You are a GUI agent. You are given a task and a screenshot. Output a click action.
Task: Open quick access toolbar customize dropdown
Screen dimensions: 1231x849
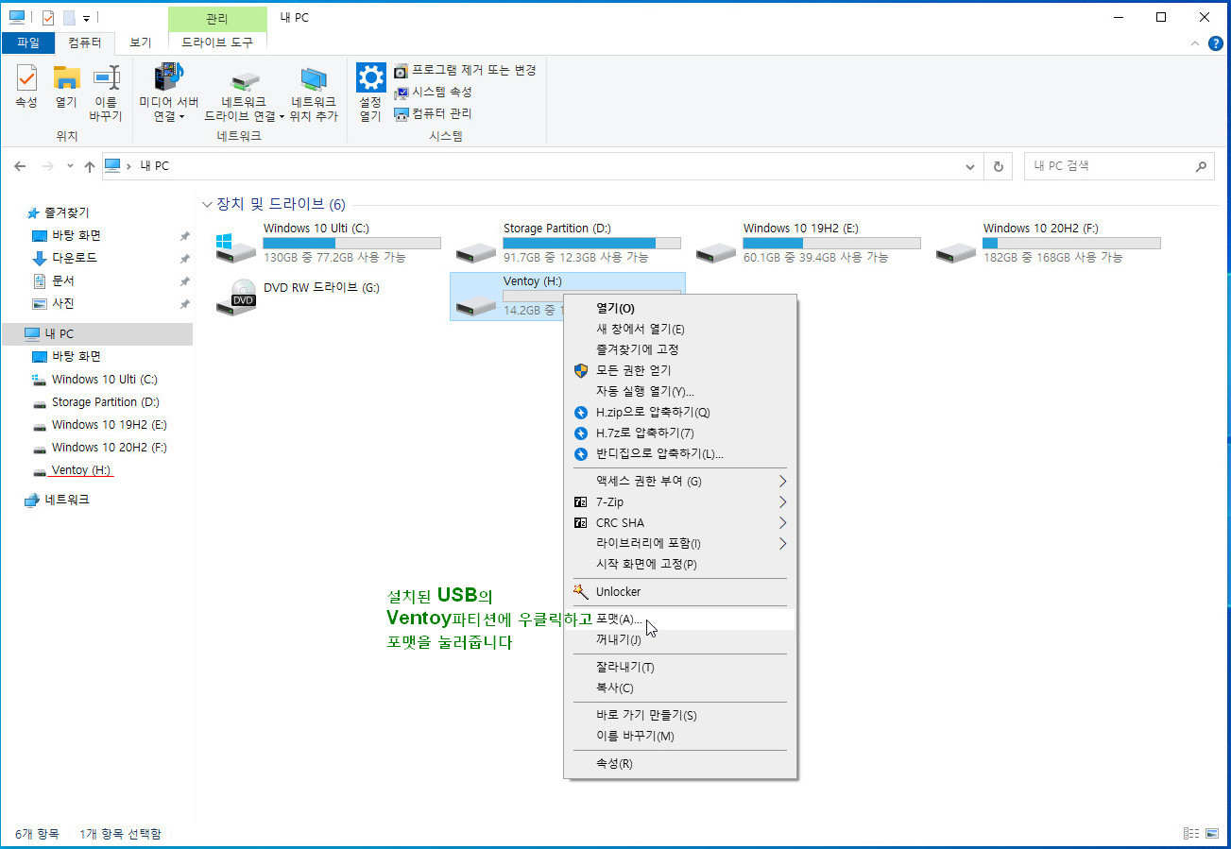point(86,18)
